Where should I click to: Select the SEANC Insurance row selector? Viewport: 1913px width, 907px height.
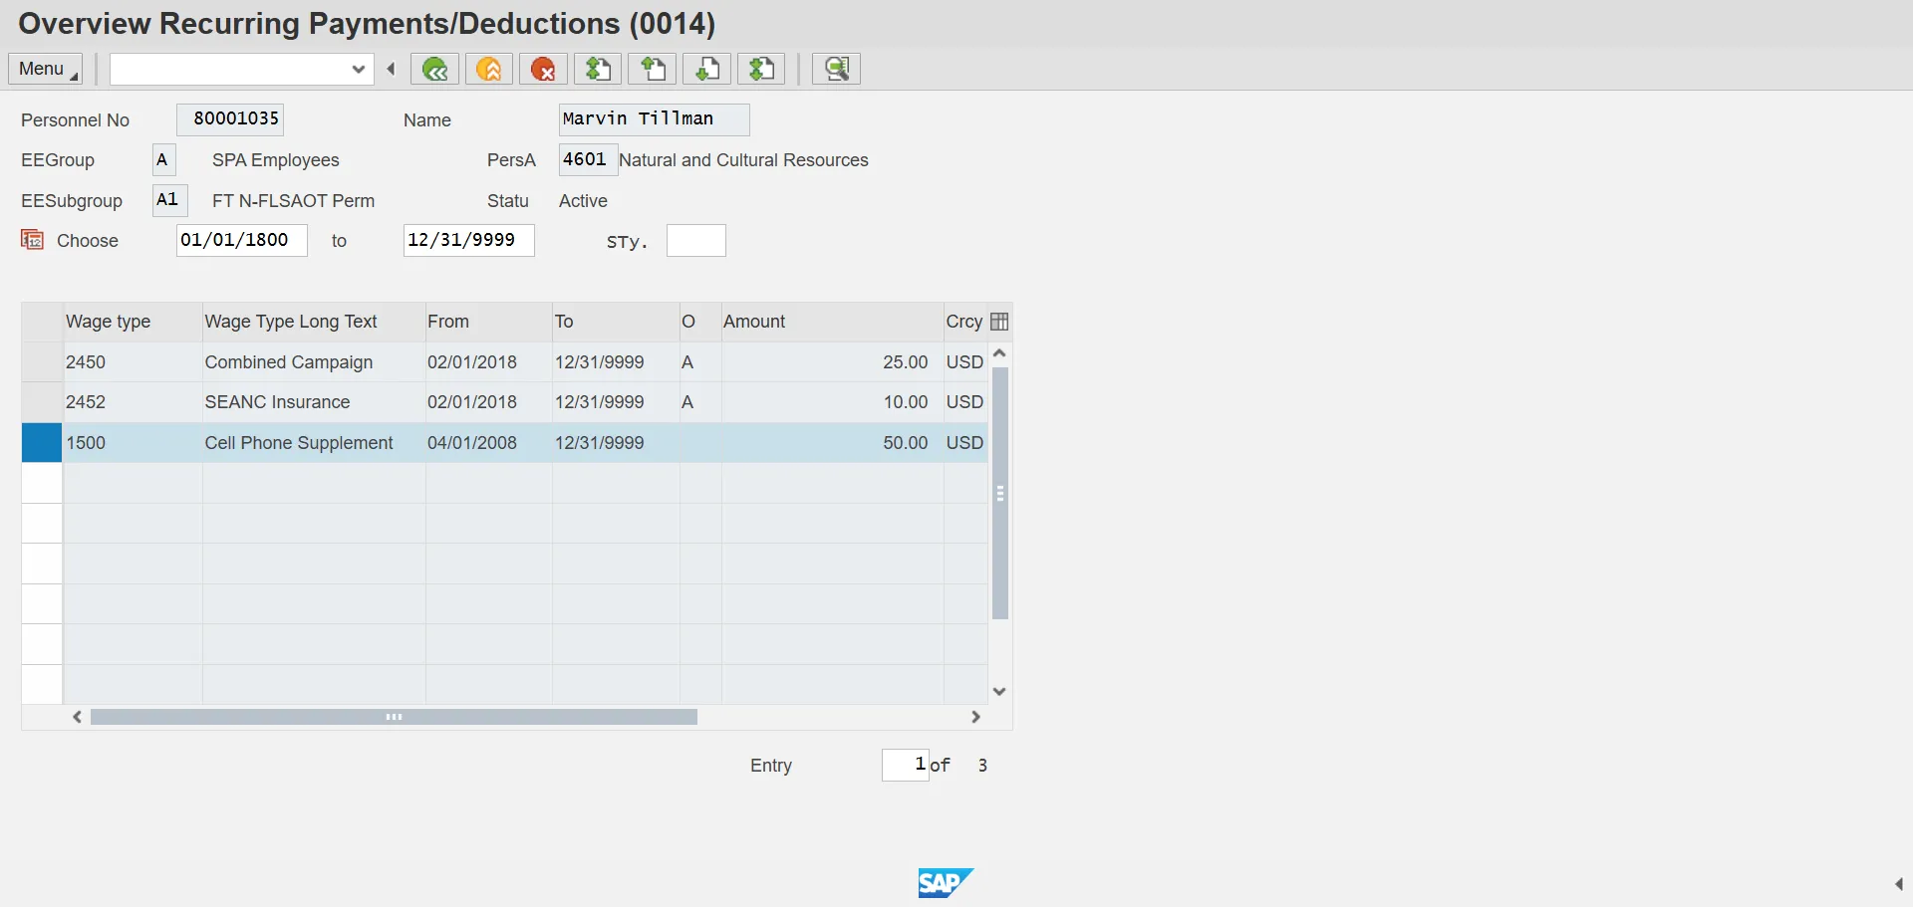coord(42,402)
